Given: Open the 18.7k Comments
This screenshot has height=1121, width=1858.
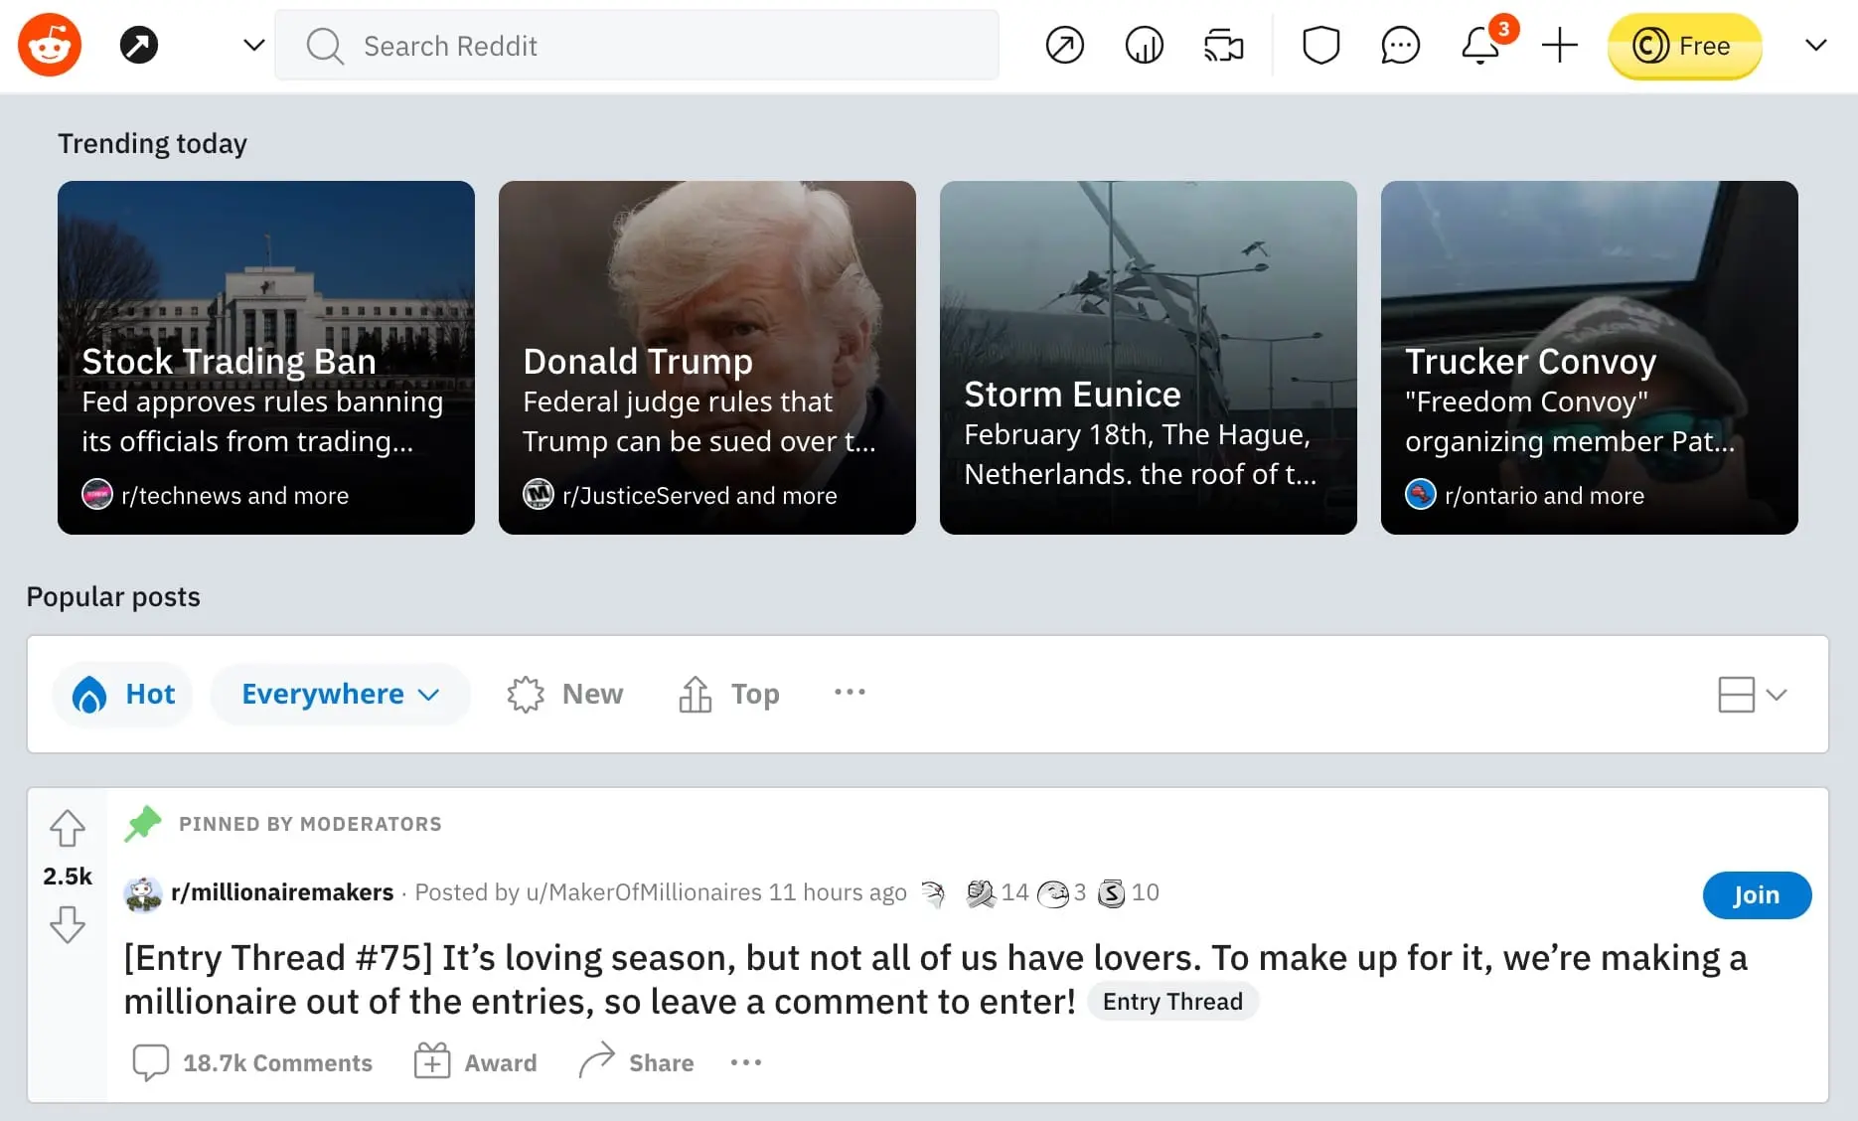Looking at the screenshot, I should click(x=252, y=1062).
